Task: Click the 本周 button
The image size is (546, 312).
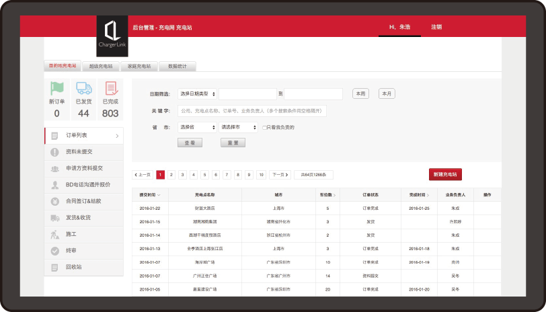Action: point(360,93)
